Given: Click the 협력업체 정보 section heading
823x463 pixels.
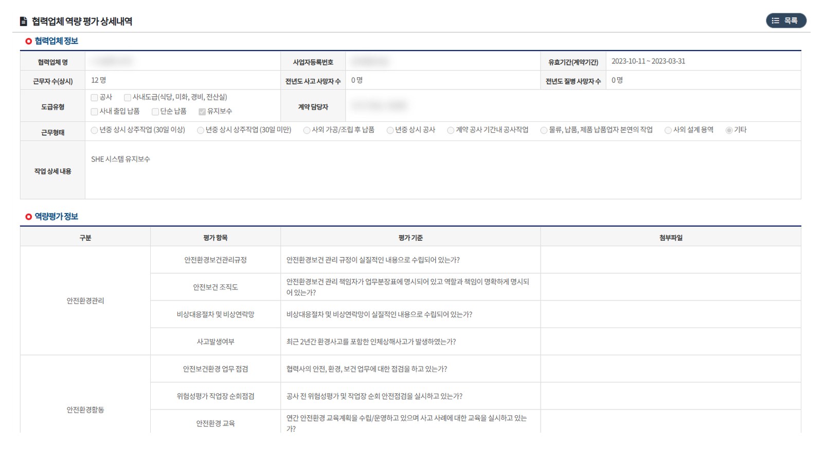Looking at the screenshot, I should pos(56,41).
